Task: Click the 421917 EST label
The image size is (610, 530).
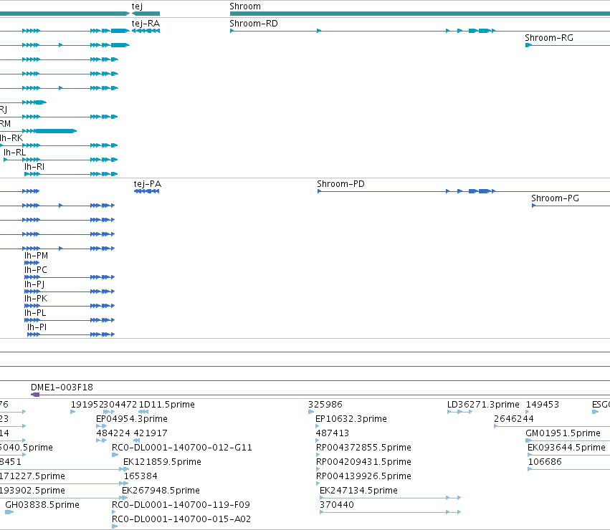Action: [x=151, y=433]
